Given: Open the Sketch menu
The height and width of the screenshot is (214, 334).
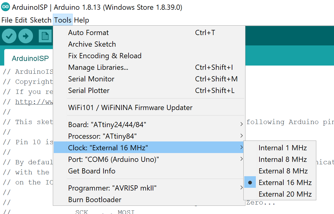Looking at the screenshot, I should click(x=41, y=20).
